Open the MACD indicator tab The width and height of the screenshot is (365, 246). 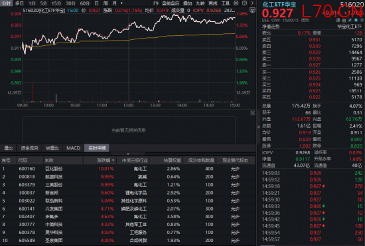coord(73,148)
